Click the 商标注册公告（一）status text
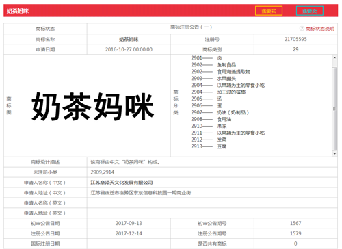The height and width of the screenshot is (249, 342). coord(192,27)
